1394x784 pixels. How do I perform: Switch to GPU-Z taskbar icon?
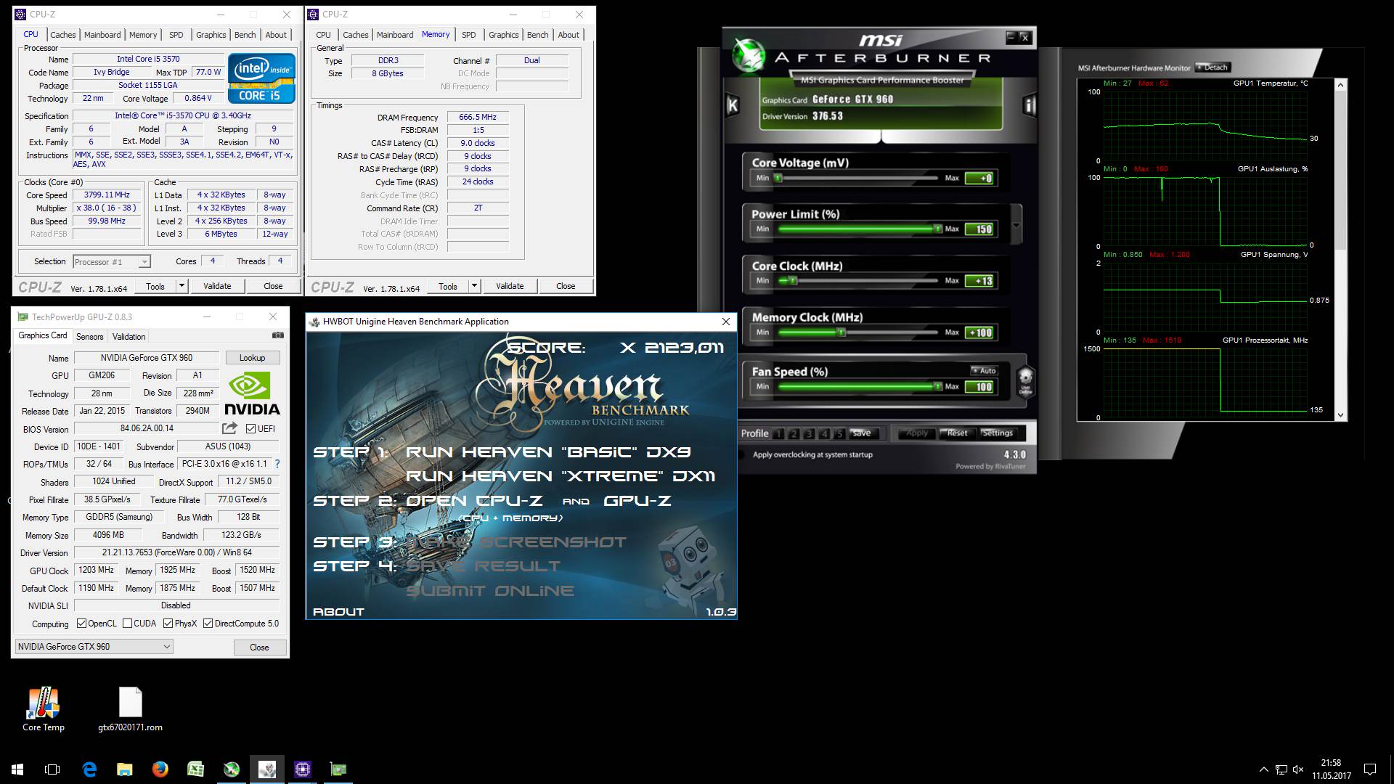click(338, 769)
